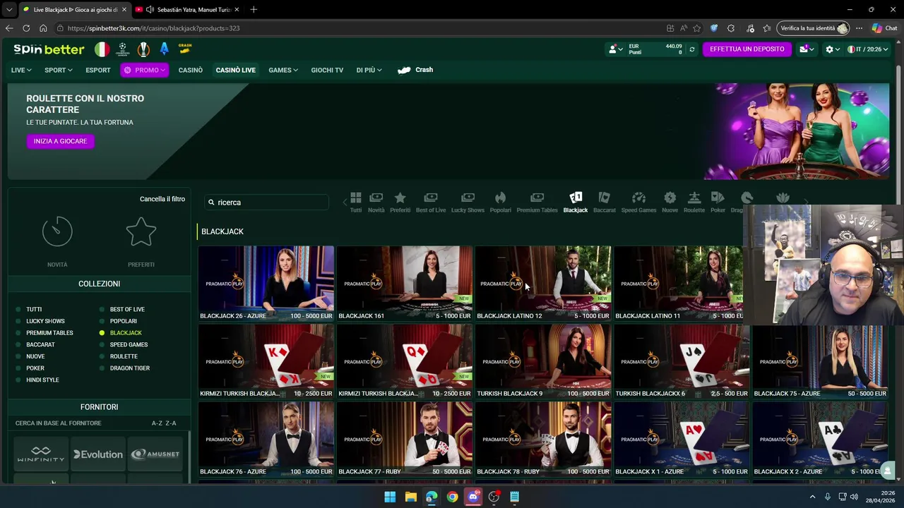Open the Nuove category icon in the filter bar
This screenshot has width=904, height=508.
[670, 202]
